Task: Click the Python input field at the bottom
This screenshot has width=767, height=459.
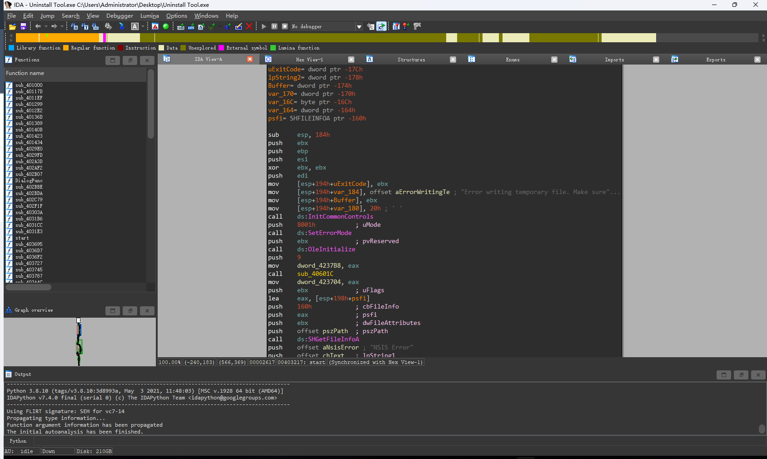Action: click(400, 441)
